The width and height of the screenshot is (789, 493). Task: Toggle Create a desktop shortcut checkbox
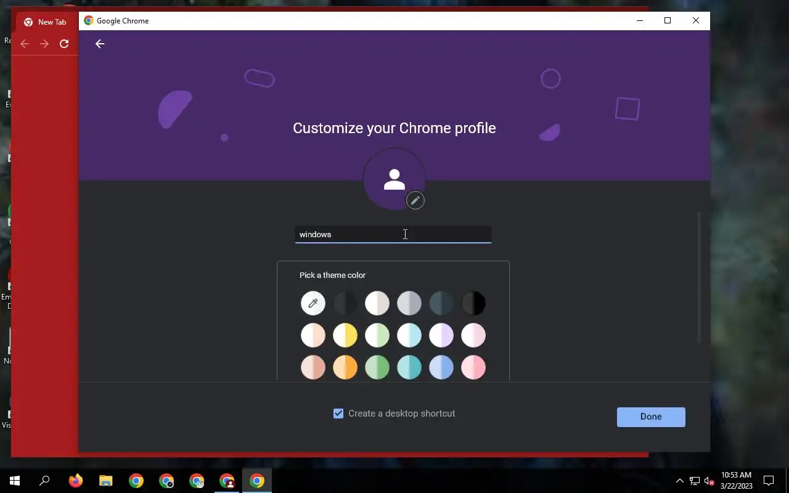338,414
